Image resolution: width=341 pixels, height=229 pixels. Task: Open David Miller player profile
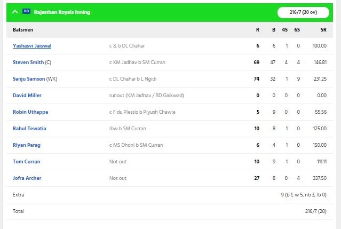[x=27, y=96]
